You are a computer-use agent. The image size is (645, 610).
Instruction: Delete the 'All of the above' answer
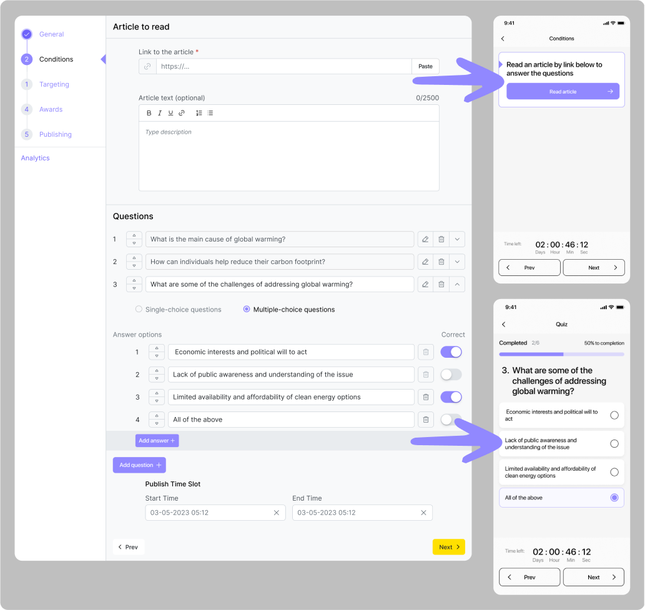[x=425, y=420]
